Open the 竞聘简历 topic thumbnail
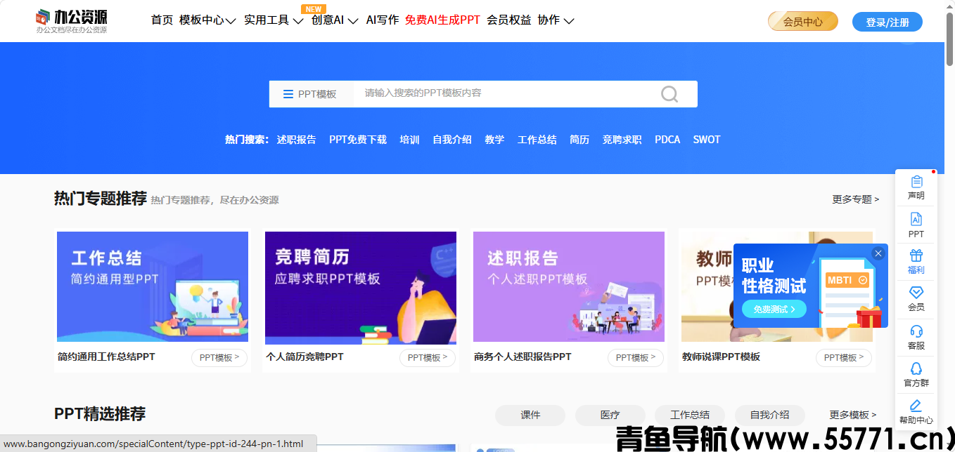The height and width of the screenshot is (452, 955). tap(361, 286)
